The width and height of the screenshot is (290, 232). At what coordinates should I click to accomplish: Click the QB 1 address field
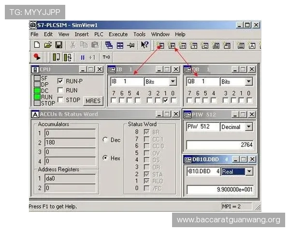click(203, 81)
